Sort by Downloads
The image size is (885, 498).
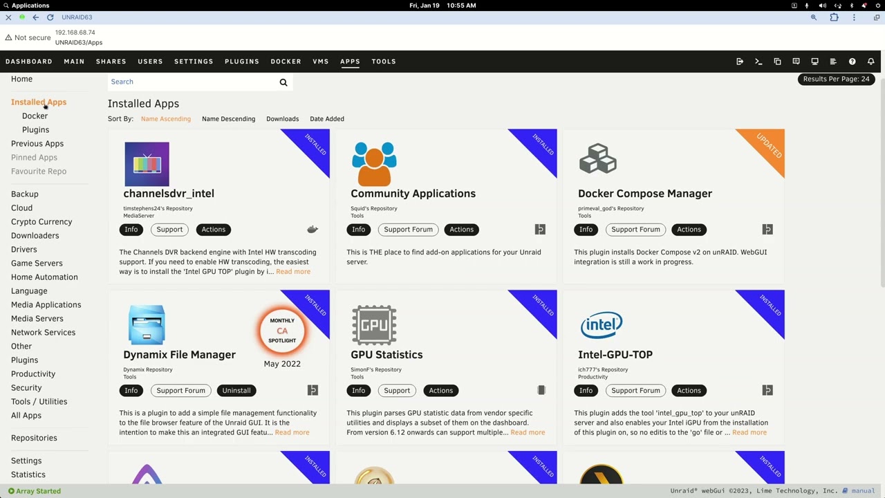pyautogui.click(x=283, y=119)
